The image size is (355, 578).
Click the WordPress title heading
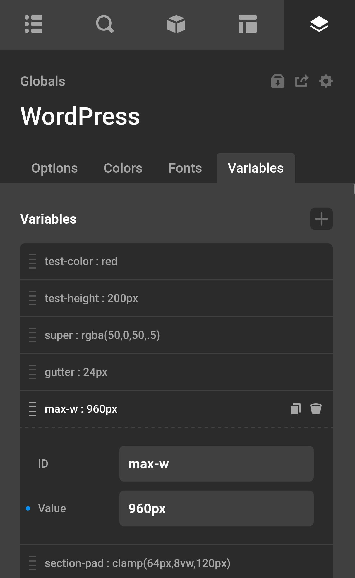point(80,116)
